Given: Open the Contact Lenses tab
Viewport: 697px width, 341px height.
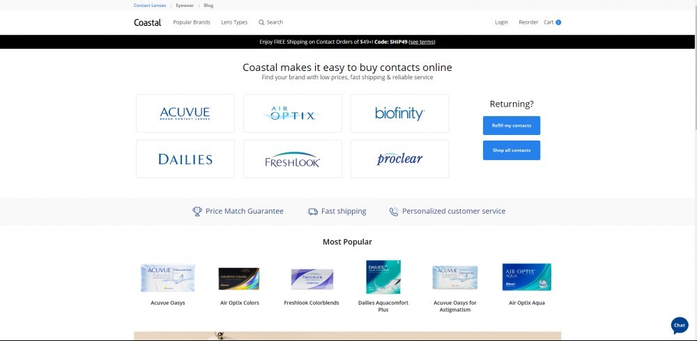Looking at the screenshot, I should coord(150,6).
